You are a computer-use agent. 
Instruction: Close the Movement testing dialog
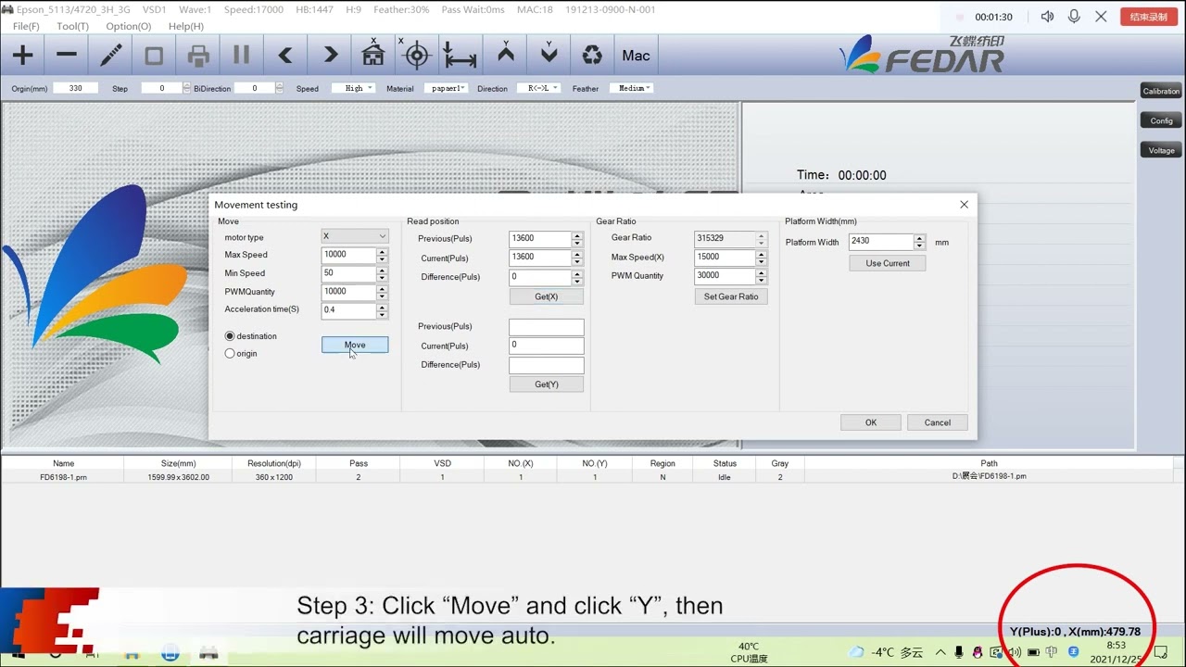[964, 205]
